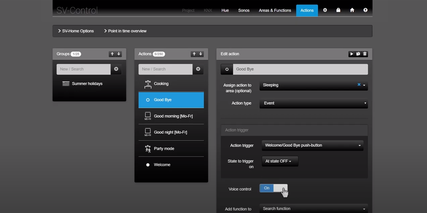Move action up with Actions up arrow
The height and width of the screenshot is (213, 427).
[x=194, y=54]
